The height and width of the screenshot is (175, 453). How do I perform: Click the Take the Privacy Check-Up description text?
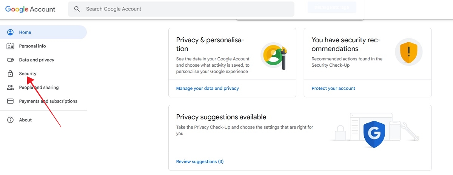(245, 130)
